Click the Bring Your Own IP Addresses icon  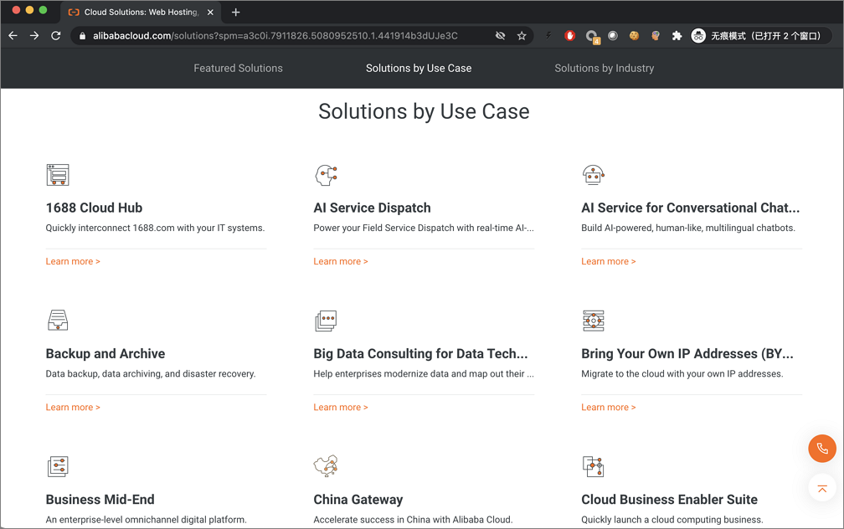point(593,321)
